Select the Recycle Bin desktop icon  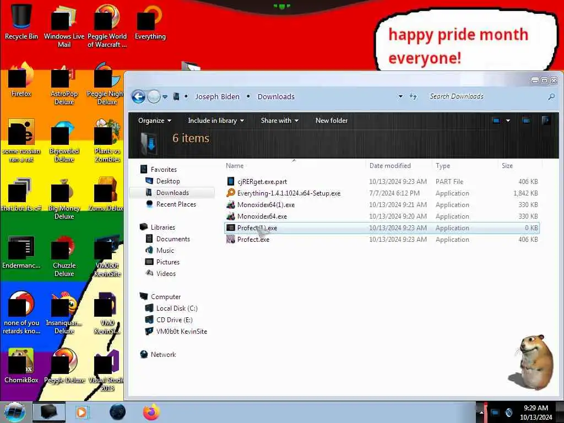point(21,20)
